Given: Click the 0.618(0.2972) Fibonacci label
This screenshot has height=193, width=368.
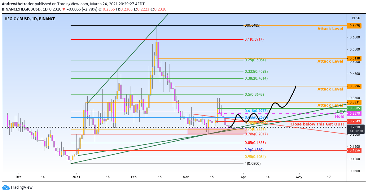Looking at the screenshot, I should (256, 111).
